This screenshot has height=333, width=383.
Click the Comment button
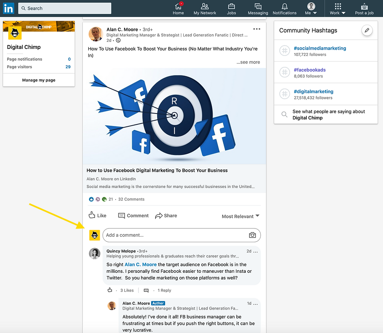click(x=133, y=216)
